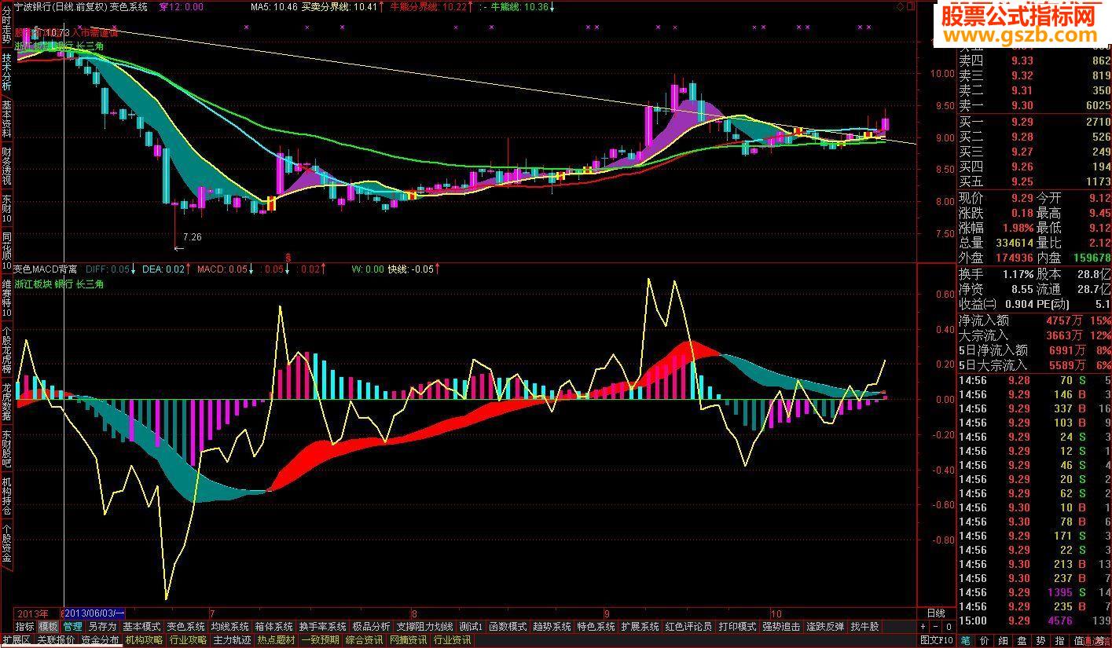Open the 一致预期 bottom tab
The height and width of the screenshot is (648, 1112).
pyautogui.click(x=321, y=640)
